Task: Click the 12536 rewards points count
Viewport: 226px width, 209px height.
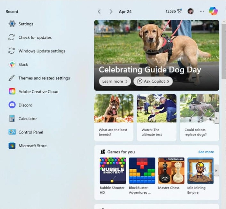Action: coord(171,12)
